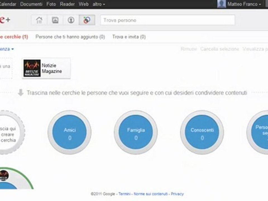Click Matteo Franco's profile avatar
This screenshot has width=268, height=201.
(221, 4)
